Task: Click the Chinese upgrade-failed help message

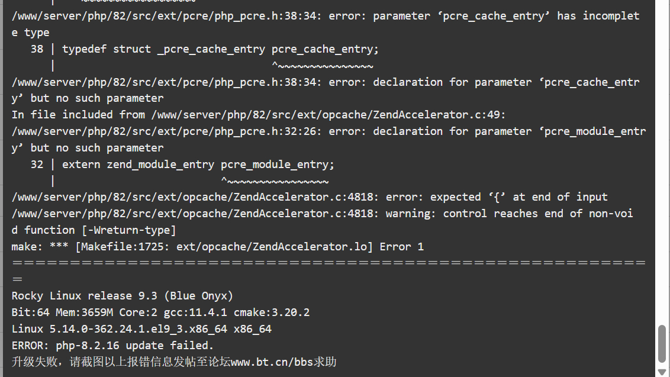Action: pos(174,362)
